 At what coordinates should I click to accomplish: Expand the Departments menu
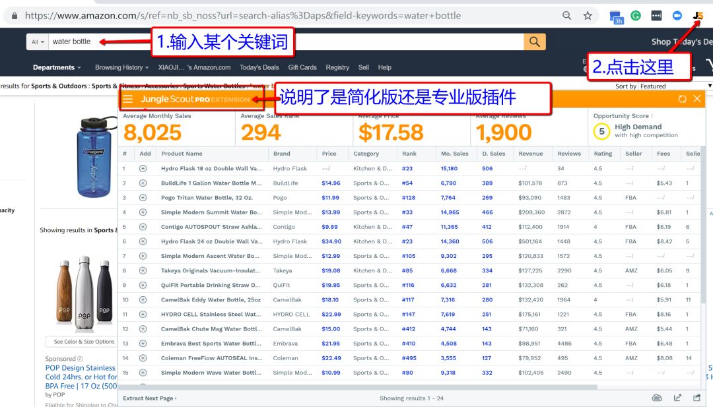[57, 67]
